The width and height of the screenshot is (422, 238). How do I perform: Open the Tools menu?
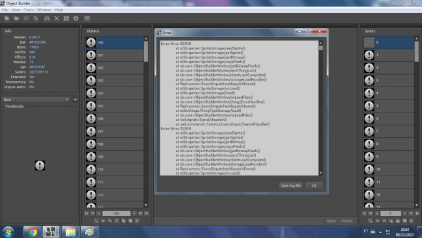29,10
